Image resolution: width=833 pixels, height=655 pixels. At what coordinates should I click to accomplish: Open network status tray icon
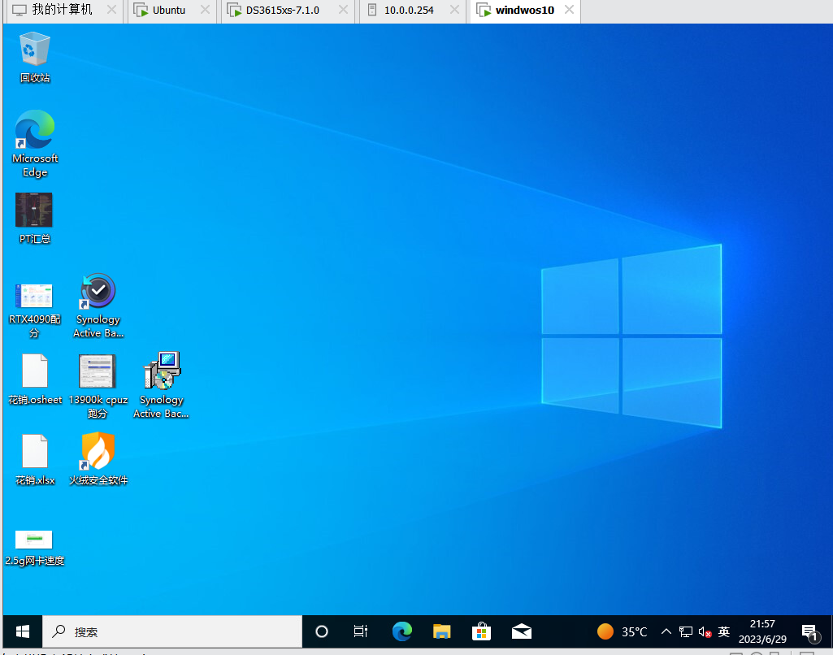click(686, 631)
